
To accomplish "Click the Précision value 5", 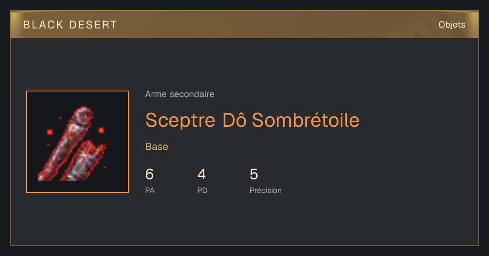I will tap(254, 174).
